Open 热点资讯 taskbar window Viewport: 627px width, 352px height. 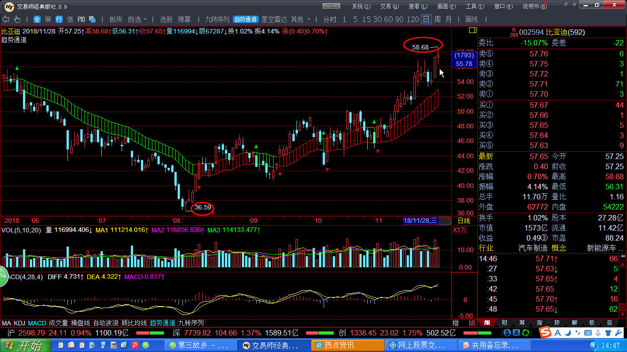click(x=347, y=345)
